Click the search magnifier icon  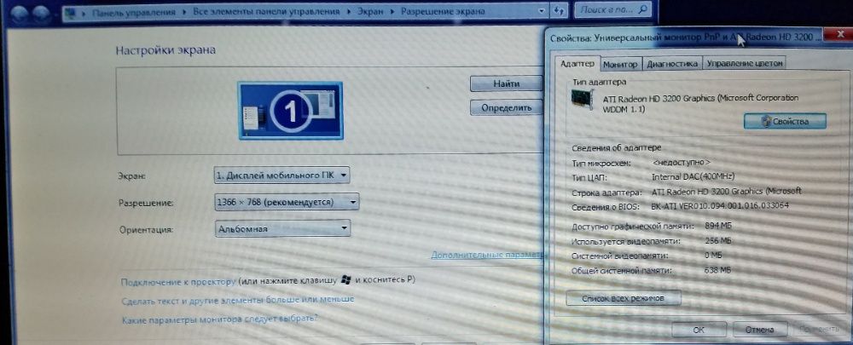(x=642, y=9)
